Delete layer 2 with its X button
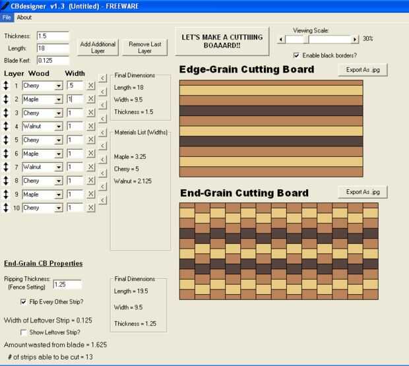Viewport: 409px width, 366px height. coord(91,99)
